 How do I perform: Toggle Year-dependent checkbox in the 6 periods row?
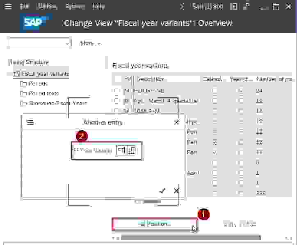(x=241, y=162)
